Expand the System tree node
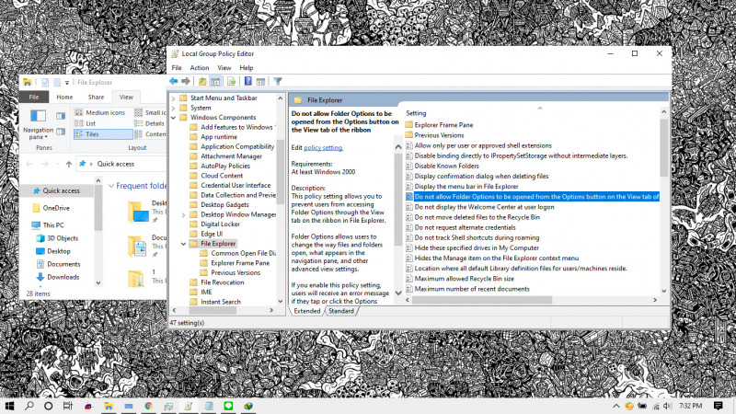The image size is (736, 414). coord(173,108)
